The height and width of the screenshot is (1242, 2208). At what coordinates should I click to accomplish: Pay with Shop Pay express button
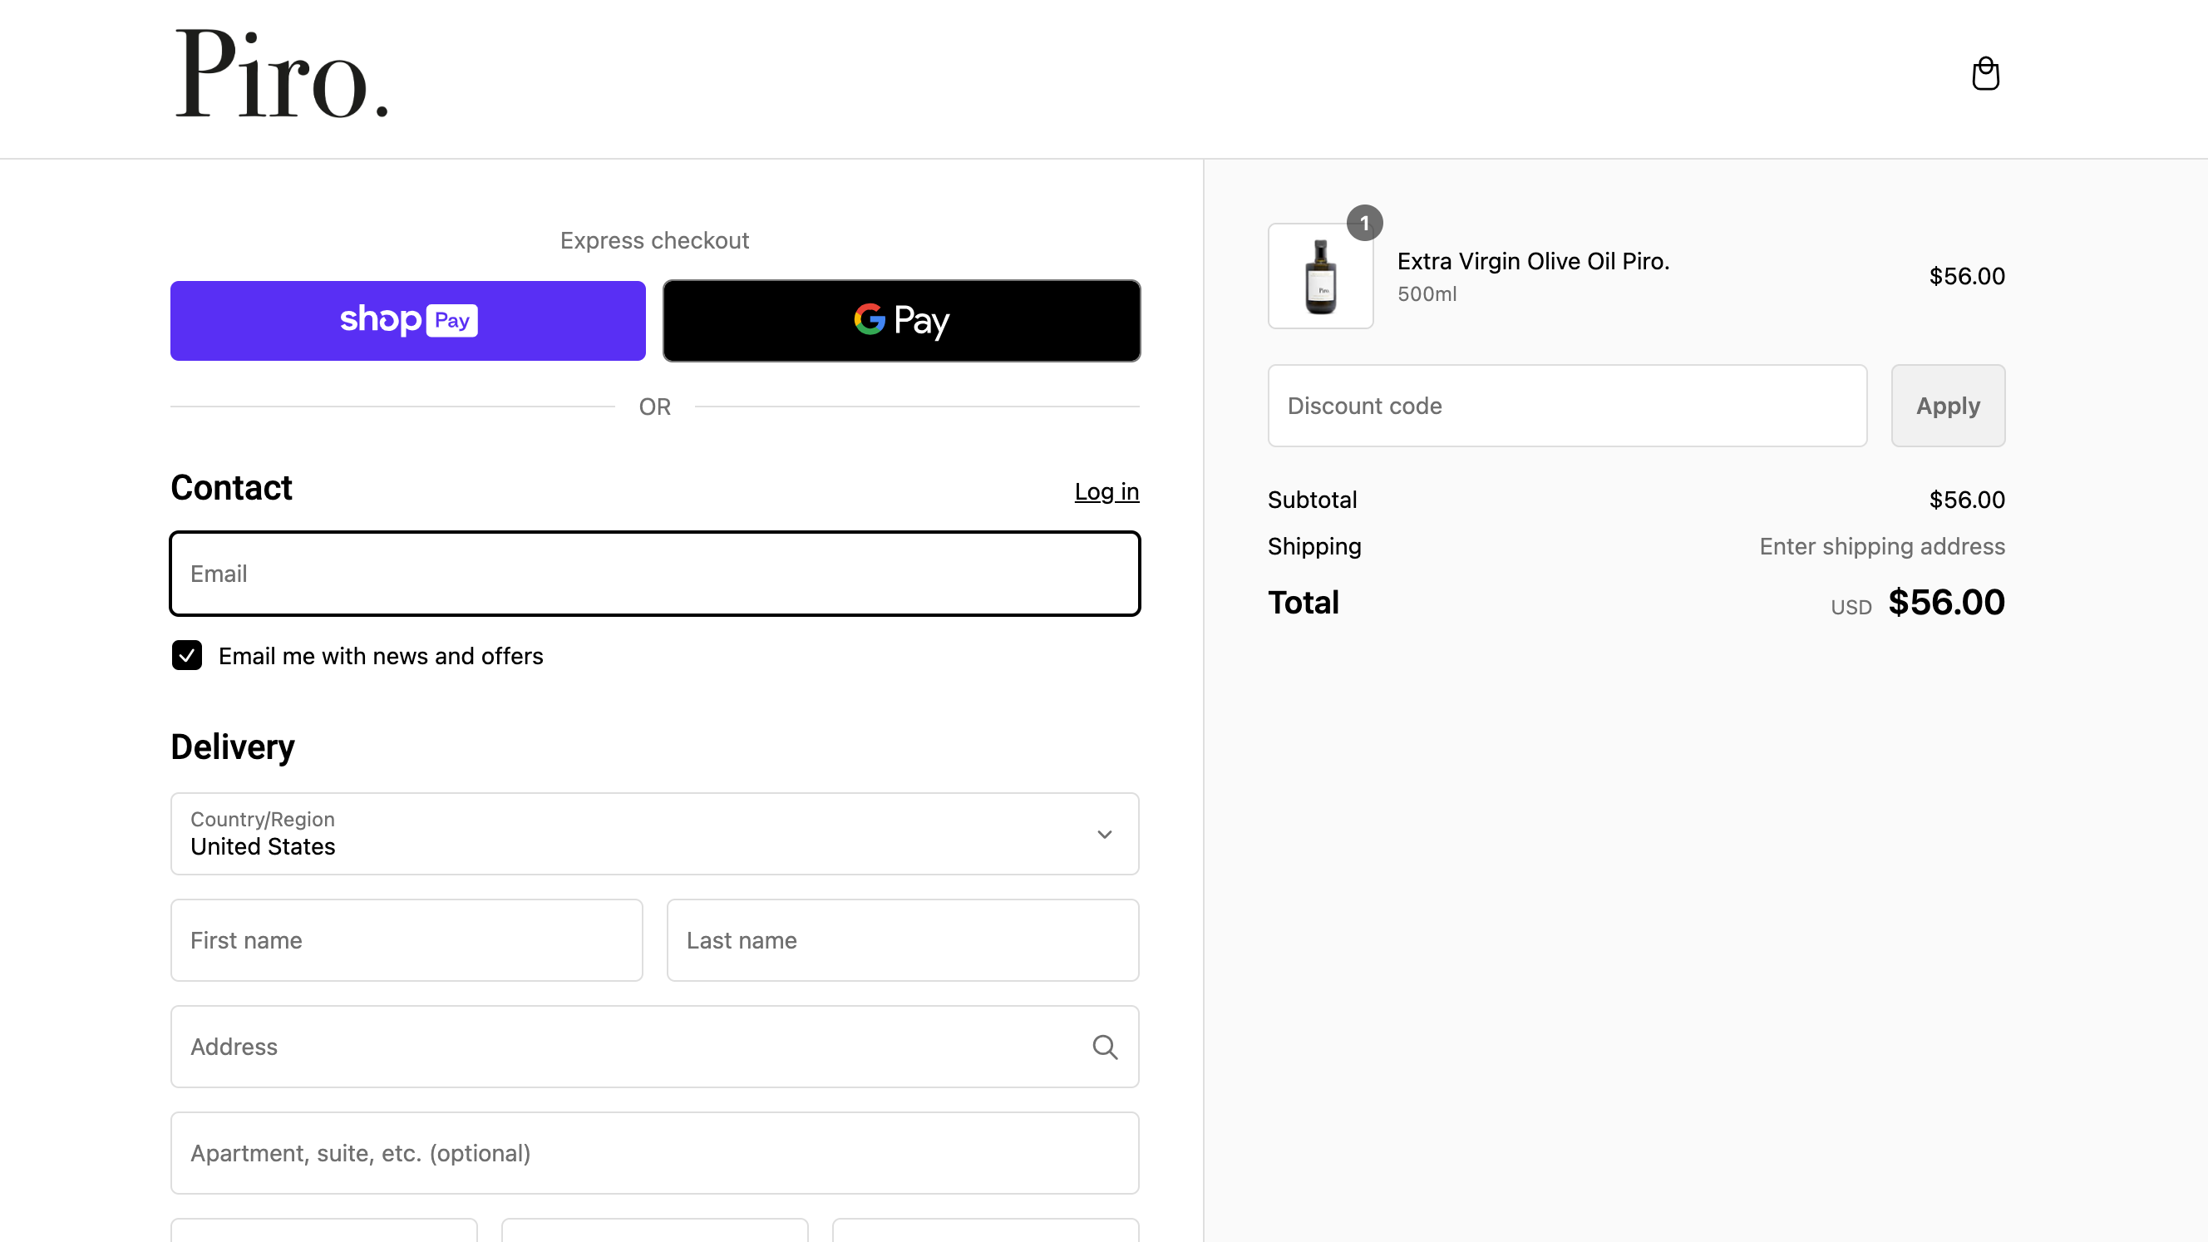408,321
